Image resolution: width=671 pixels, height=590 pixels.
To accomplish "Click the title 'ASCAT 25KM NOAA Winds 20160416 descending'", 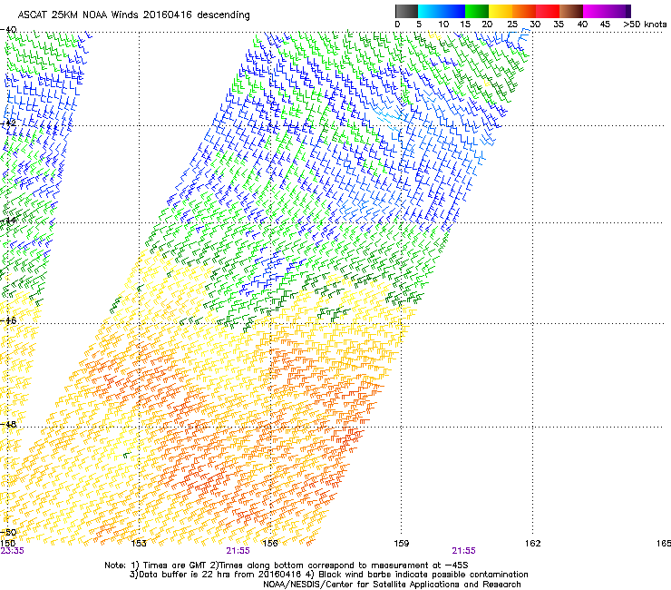I will 134,15.
